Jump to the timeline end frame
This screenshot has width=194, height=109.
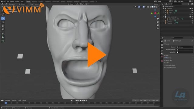tap(86, 101)
